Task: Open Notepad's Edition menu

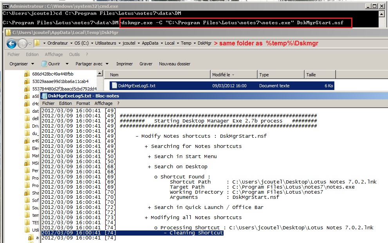Action: coord(65,103)
